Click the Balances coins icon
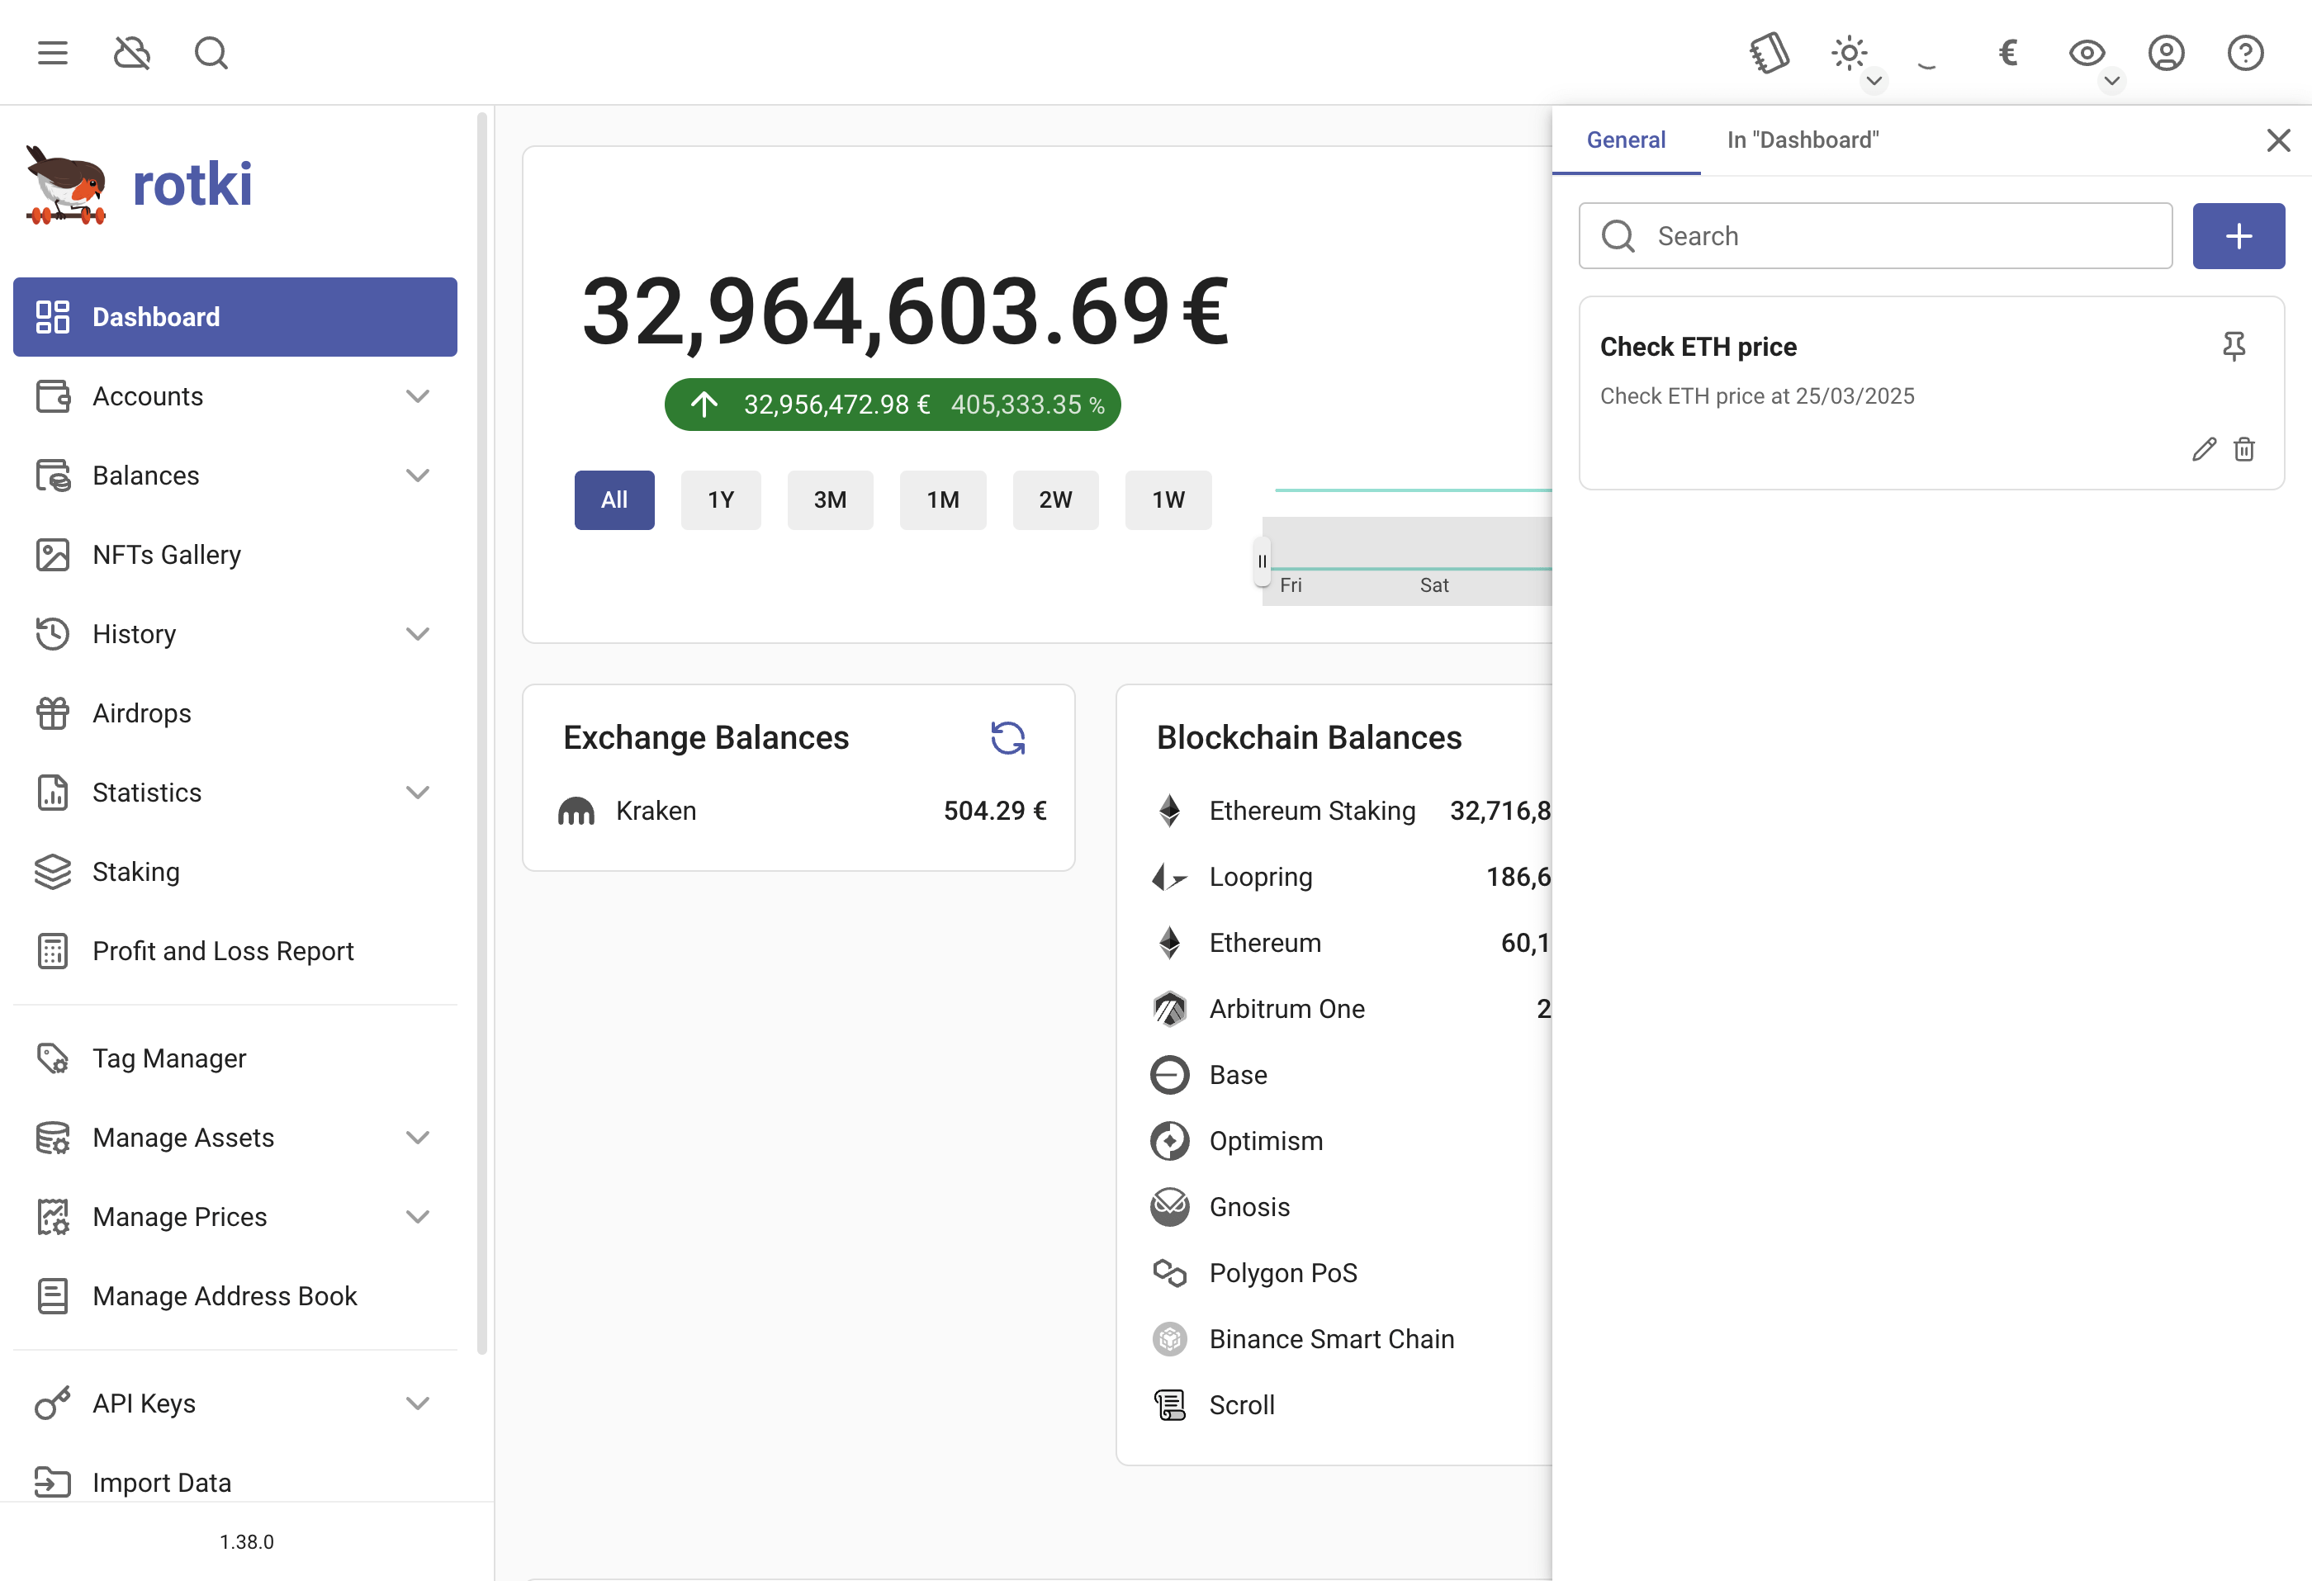The height and width of the screenshot is (1581, 2312). [x=53, y=476]
